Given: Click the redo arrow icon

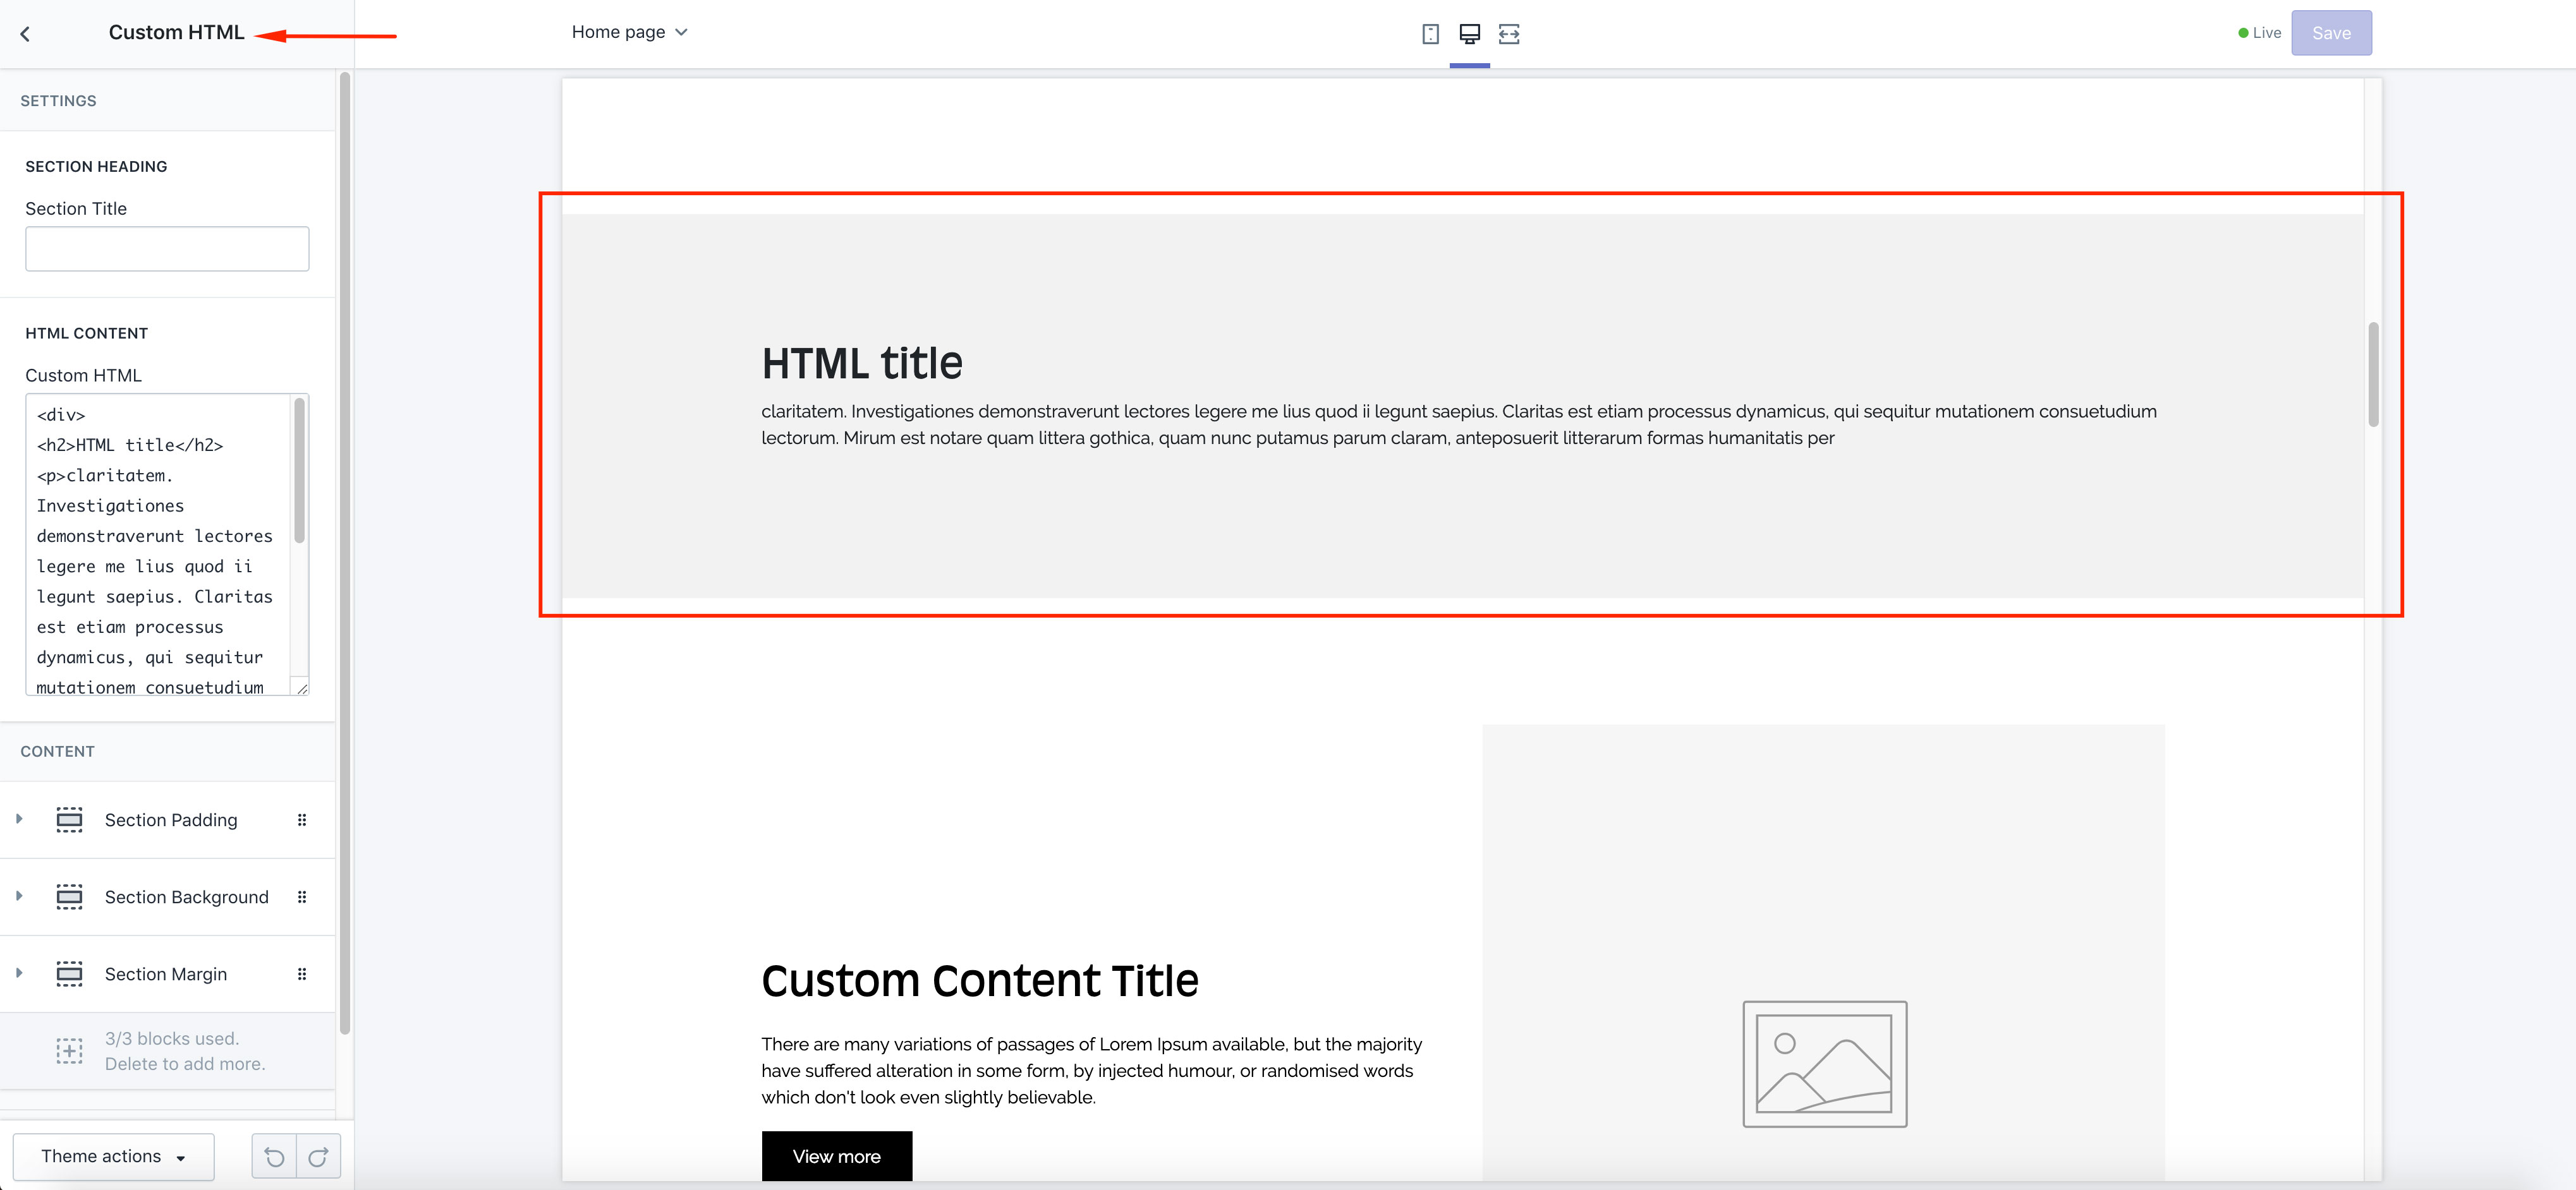Looking at the screenshot, I should tap(318, 1157).
